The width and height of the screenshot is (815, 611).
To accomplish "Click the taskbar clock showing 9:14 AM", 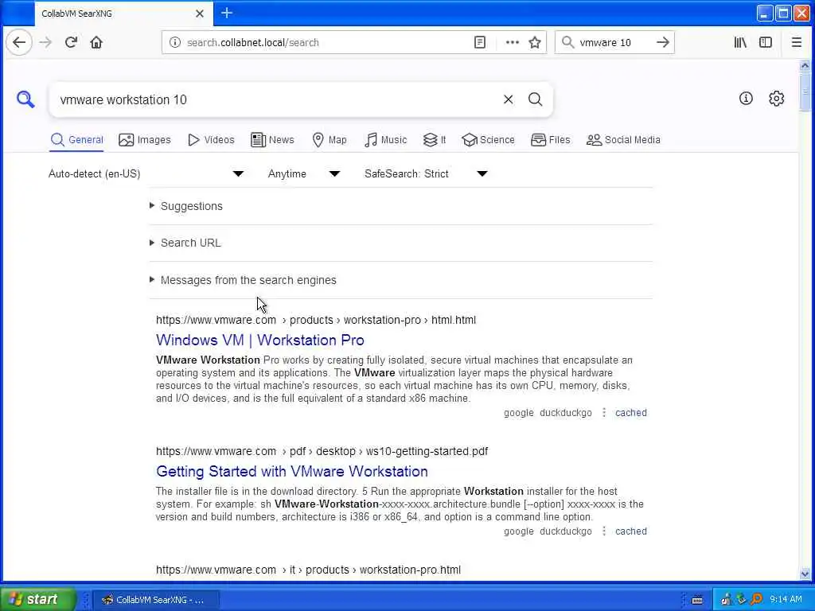I will [x=786, y=600].
